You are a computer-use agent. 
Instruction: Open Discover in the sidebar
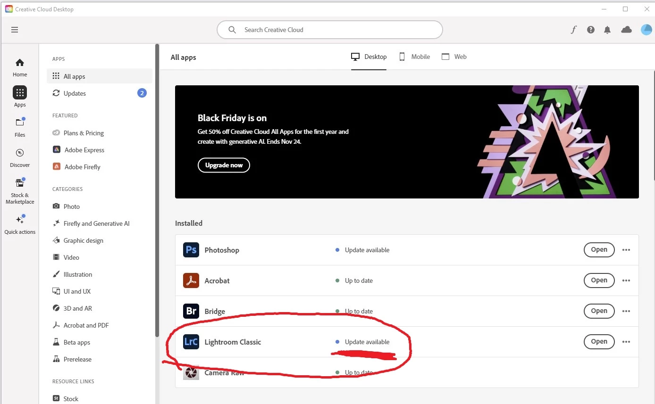click(x=20, y=157)
